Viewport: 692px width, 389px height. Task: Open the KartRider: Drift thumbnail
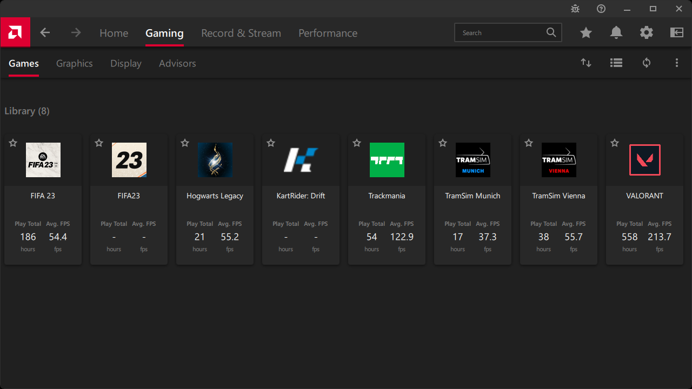pyautogui.click(x=301, y=160)
